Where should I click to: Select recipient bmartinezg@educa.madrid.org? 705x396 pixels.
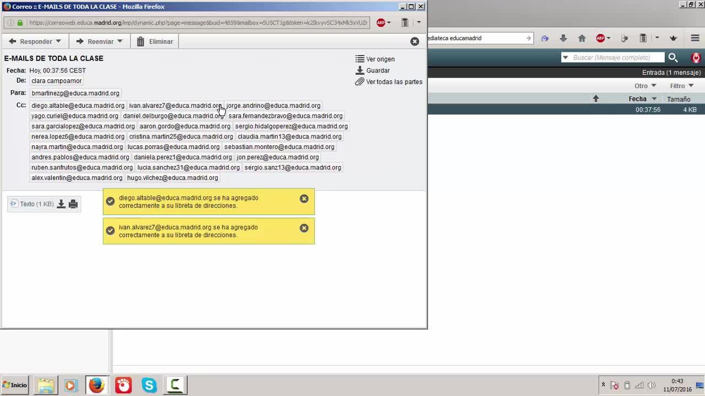click(75, 93)
